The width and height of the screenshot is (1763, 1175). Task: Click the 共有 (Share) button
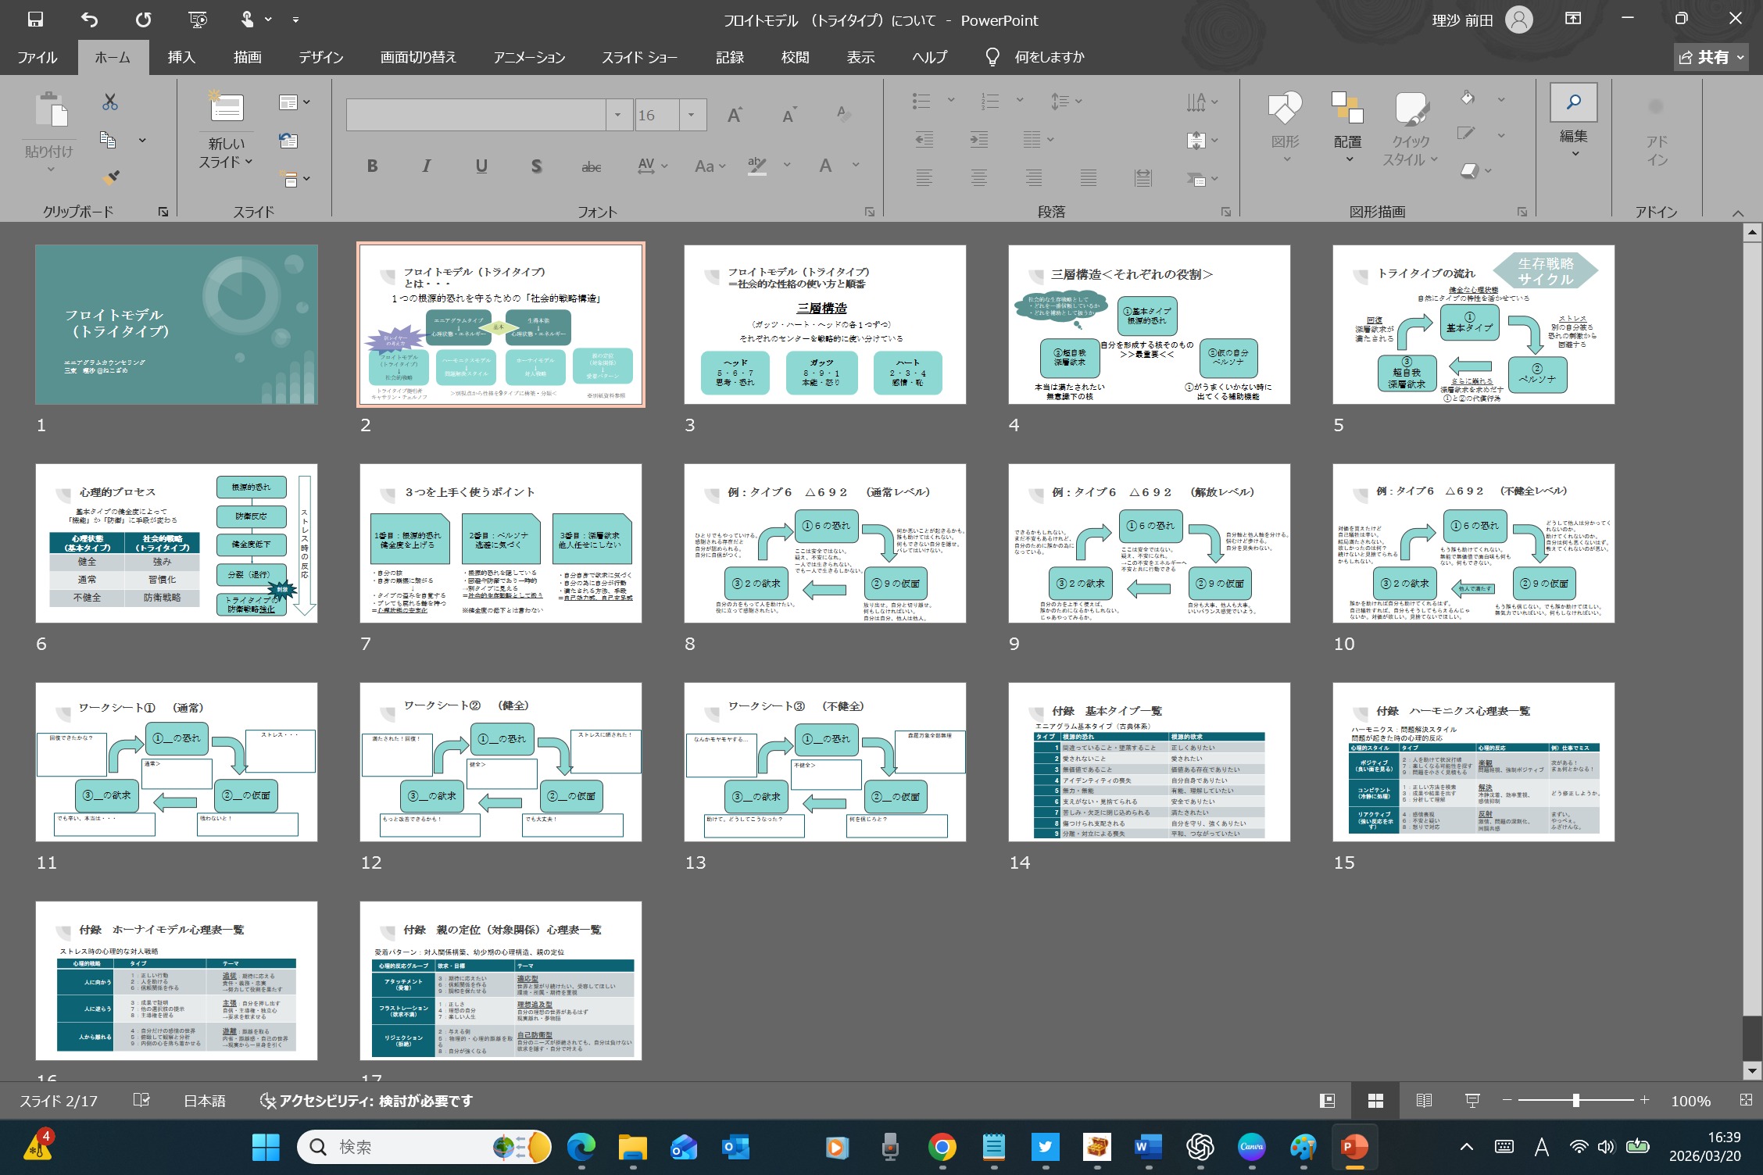[1710, 57]
